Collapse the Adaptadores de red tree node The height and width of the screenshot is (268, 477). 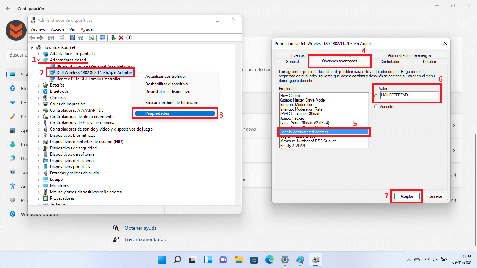click(39, 60)
